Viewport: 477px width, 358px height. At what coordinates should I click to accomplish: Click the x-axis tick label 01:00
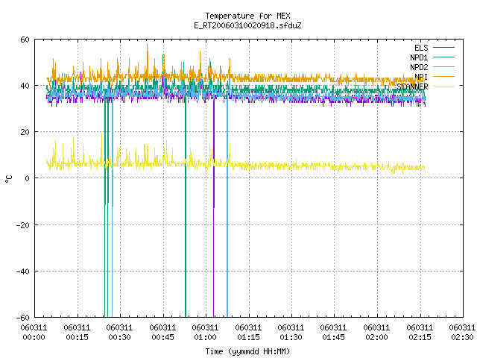click(x=206, y=337)
